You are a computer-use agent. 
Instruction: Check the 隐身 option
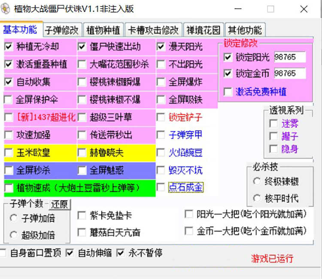(x=273, y=149)
